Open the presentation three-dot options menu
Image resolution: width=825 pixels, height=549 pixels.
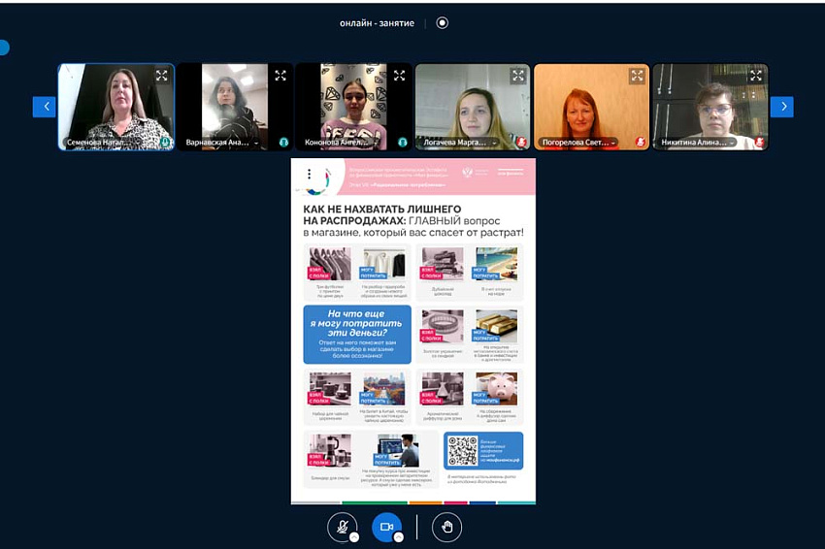(309, 175)
